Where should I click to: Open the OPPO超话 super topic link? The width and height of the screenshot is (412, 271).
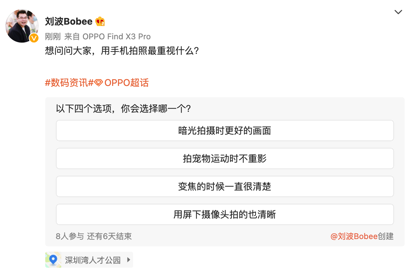(126, 83)
